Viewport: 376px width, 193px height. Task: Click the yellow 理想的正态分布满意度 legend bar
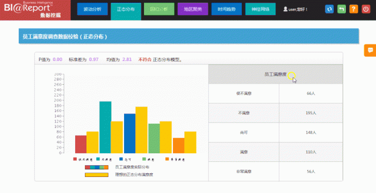(x=97, y=175)
